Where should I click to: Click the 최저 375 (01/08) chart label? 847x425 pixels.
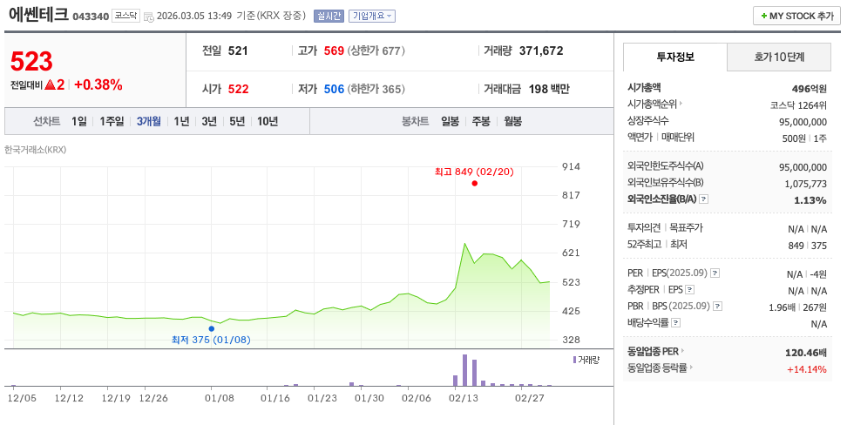coord(211,341)
